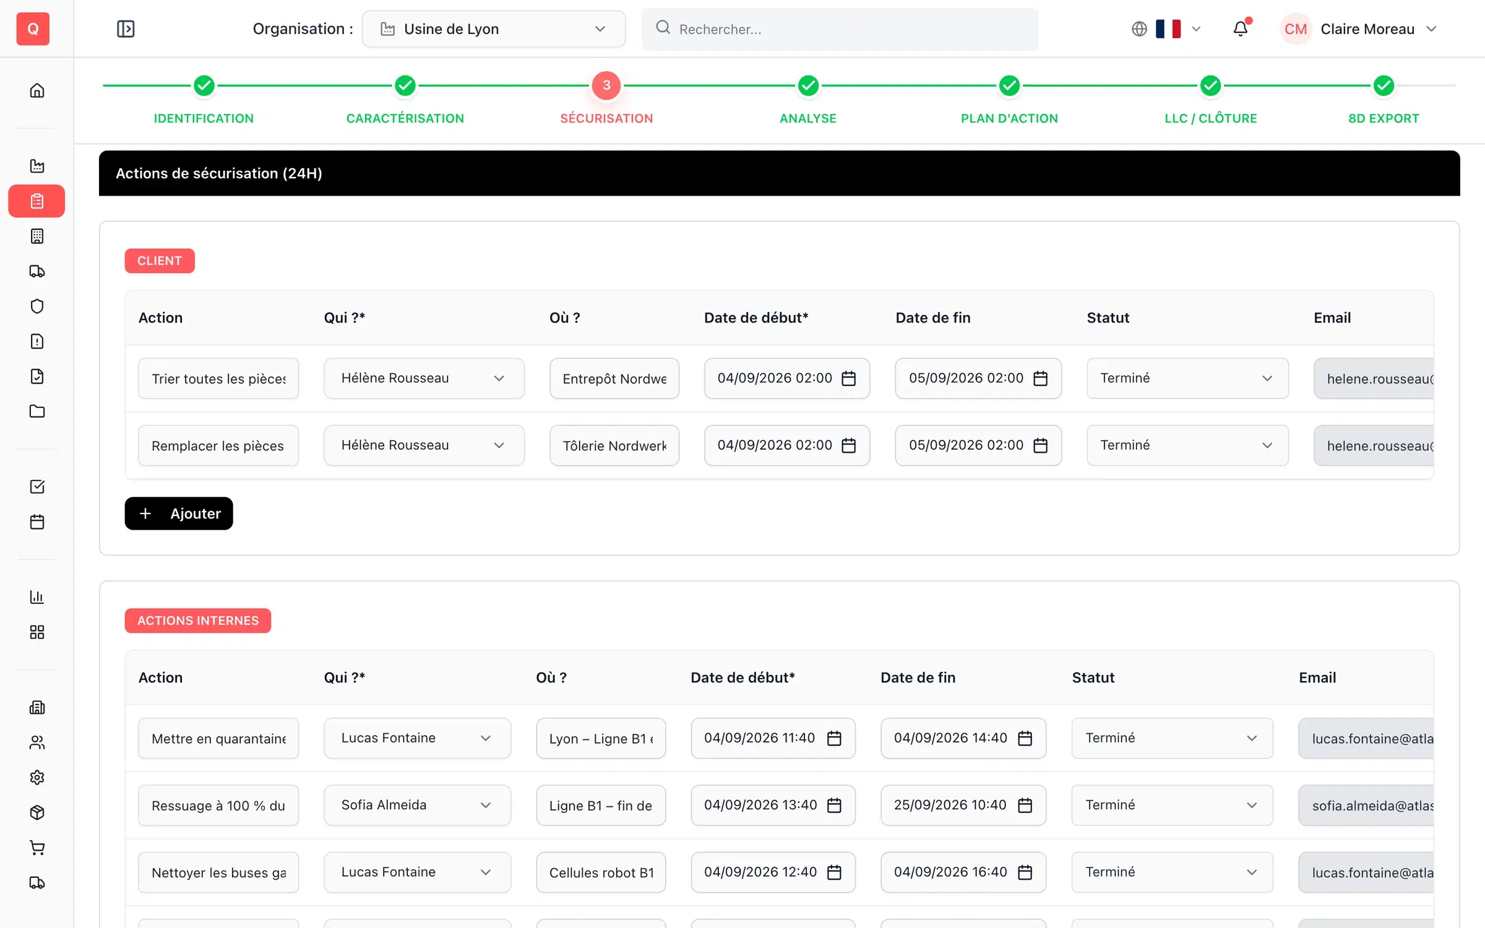Toggle the sidebar collapse icon

tap(126, 29)
